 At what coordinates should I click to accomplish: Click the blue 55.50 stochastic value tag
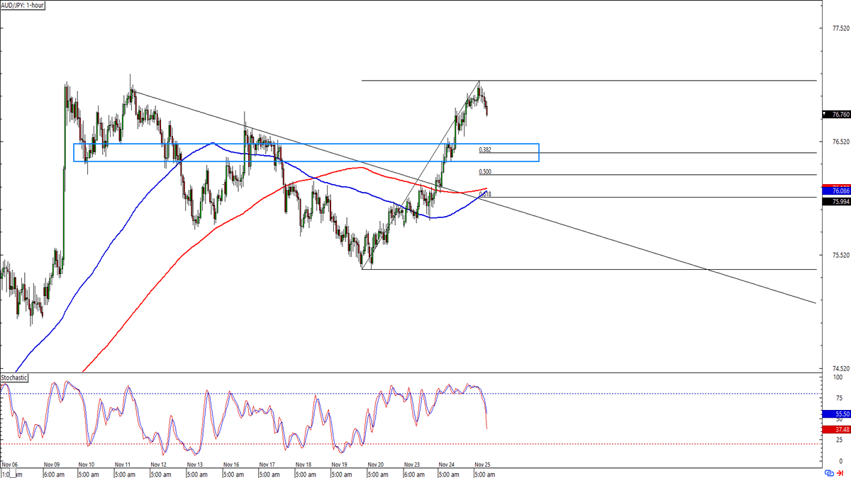click(x=836, y=414)
